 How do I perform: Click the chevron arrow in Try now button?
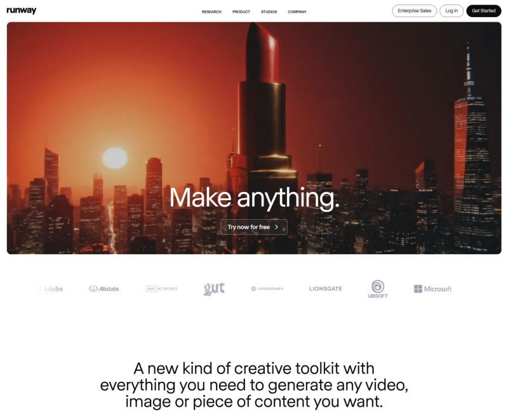click(276, 227)
